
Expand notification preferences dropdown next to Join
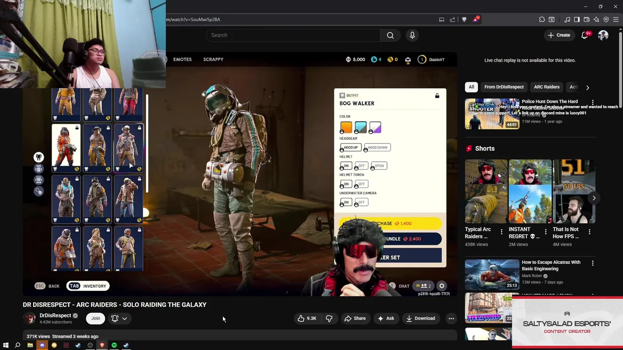click(x=125, y=318)
